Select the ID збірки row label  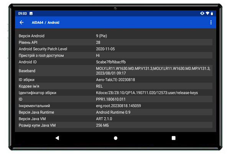26,80
